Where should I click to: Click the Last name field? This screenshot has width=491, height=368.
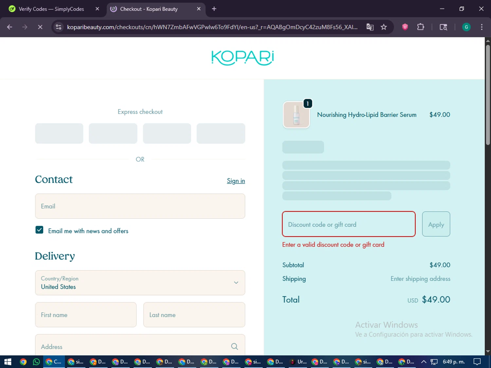coord(194,315)
